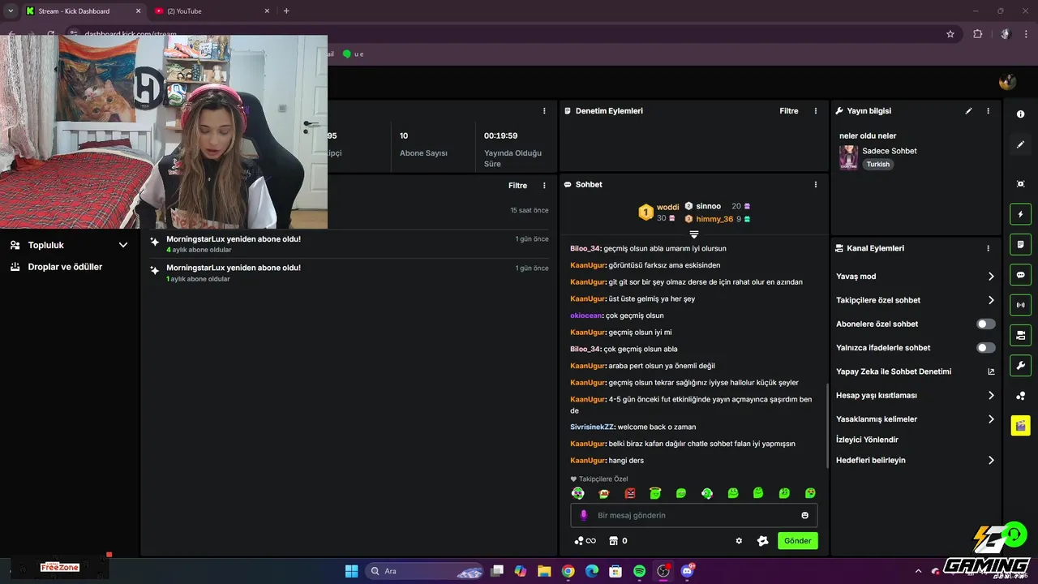Toggle the chat bubble widget in sidebar

[1020, 274]
